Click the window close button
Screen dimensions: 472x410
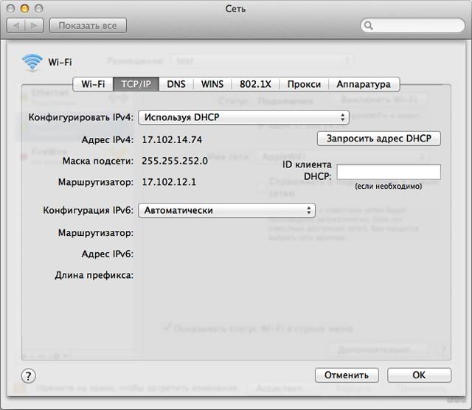click(10, 8)
